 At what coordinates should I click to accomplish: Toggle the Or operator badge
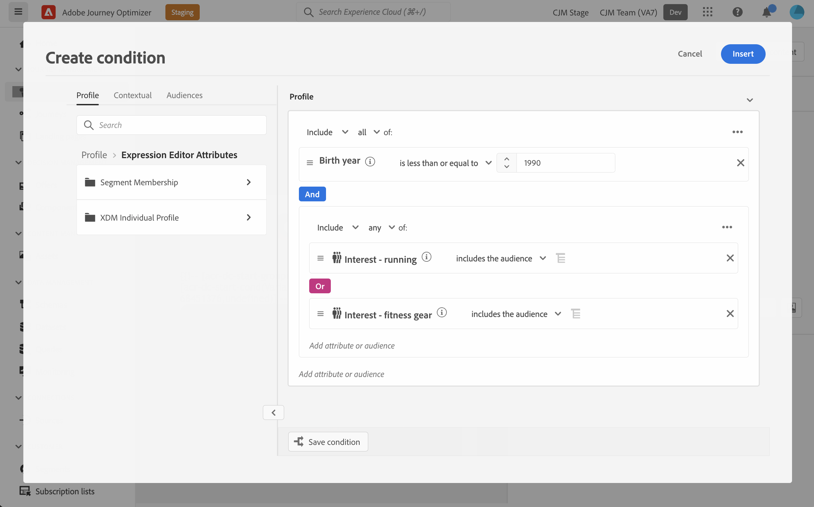click(319, 286)
